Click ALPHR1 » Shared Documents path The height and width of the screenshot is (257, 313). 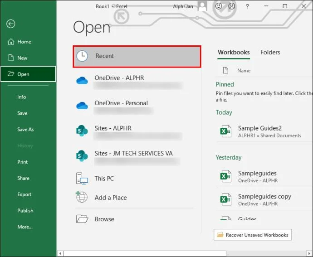[x=269, y=136]
